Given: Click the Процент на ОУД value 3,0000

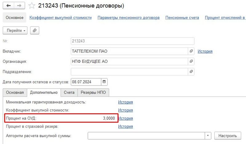Looking at the screenshot, I should point(109,118).
